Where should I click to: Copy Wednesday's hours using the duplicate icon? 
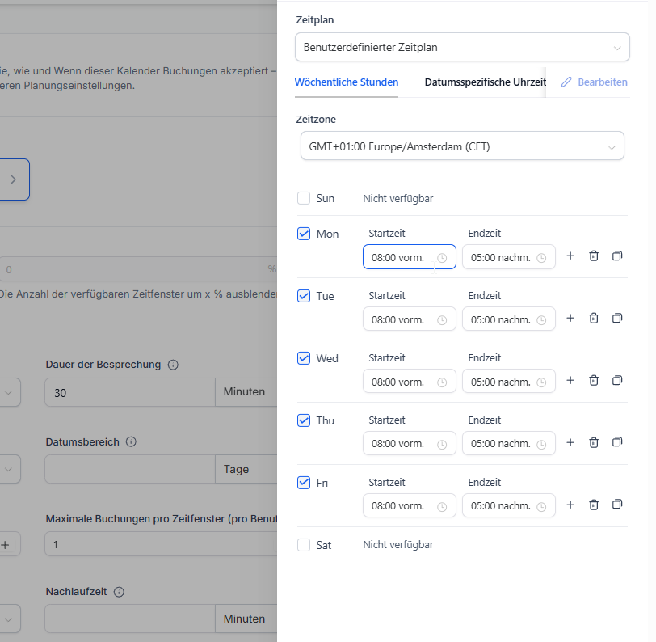click(617, 381)
